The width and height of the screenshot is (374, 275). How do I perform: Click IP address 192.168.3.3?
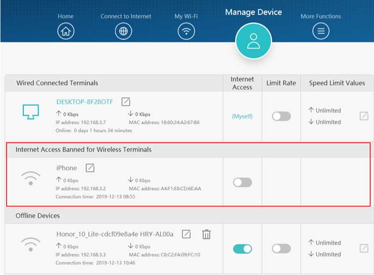(x=80, y=255)
